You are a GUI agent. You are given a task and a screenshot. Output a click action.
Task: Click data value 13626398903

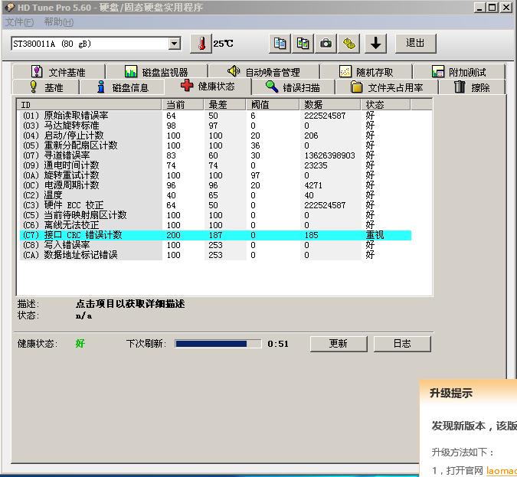[x=329, y=155]
